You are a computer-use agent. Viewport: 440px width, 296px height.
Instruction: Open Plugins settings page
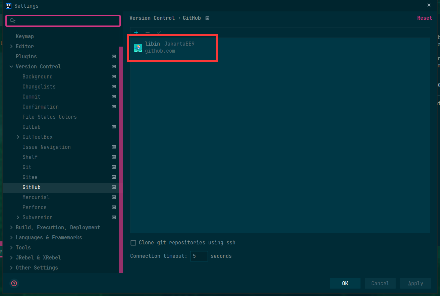26,56
